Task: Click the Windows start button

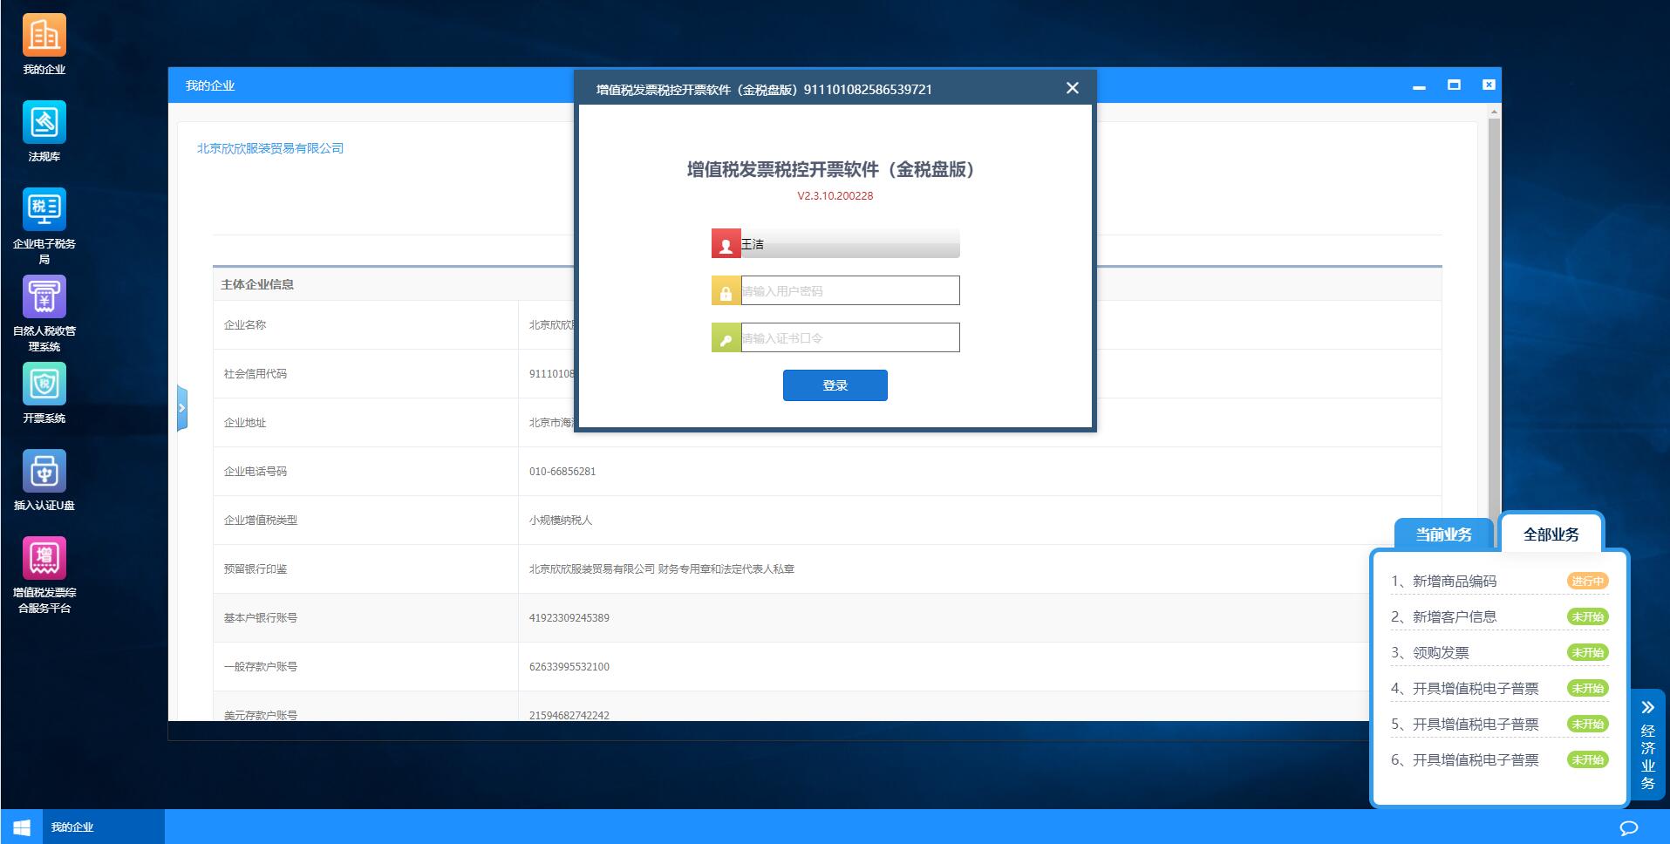Action: tap(21, 827)
